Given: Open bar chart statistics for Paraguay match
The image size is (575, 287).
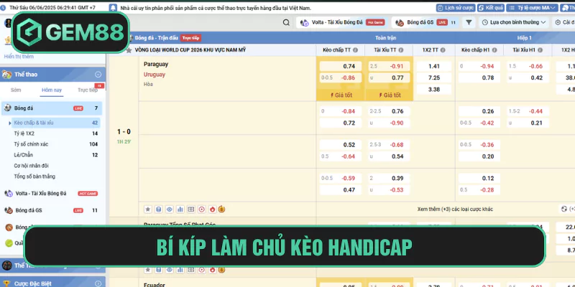Looking at the screenshot, I should point(180,210).
